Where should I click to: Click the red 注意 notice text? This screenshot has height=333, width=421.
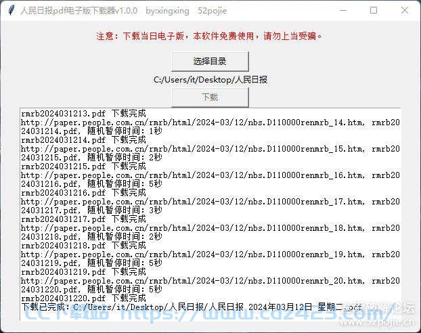(x=209, y=36)
